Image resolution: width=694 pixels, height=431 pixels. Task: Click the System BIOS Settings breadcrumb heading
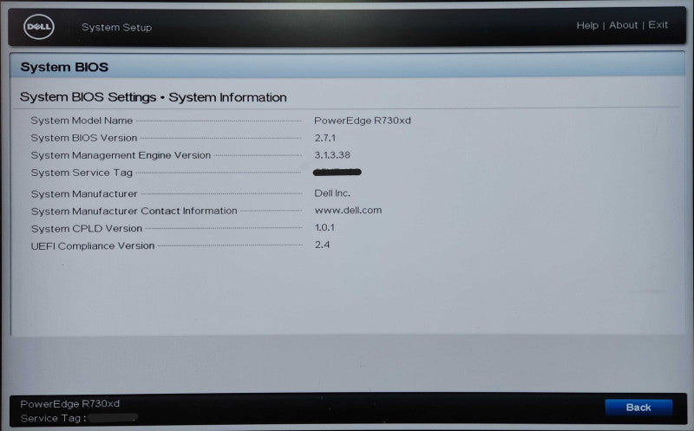click(154, 97)
